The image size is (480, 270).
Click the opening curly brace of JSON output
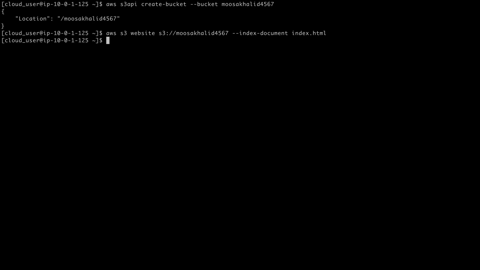[x=3, y=11]
